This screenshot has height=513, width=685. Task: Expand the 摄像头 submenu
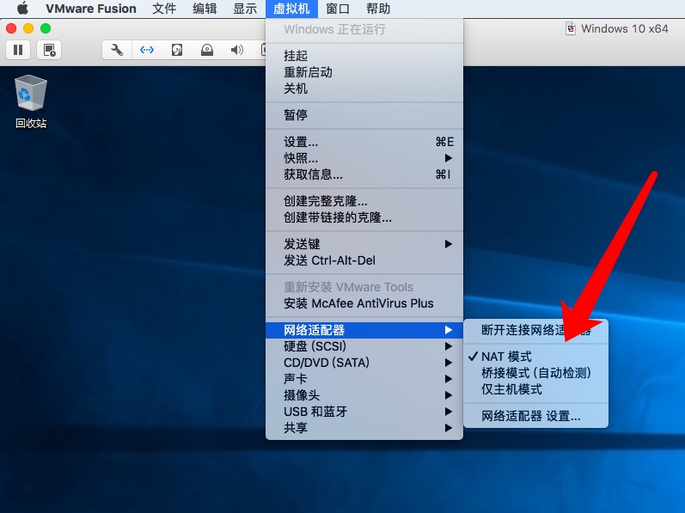(364, 395)
